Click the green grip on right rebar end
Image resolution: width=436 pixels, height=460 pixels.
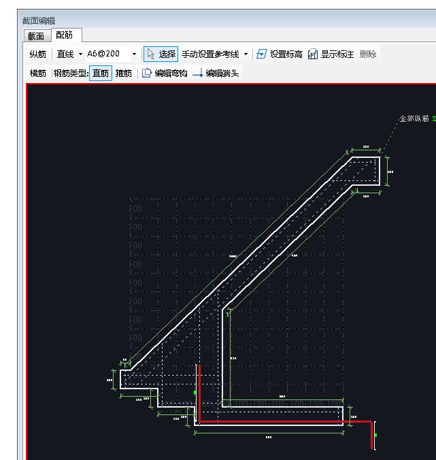[375, 435]
